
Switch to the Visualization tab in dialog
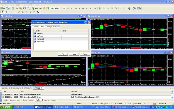[x=55, y=27]
